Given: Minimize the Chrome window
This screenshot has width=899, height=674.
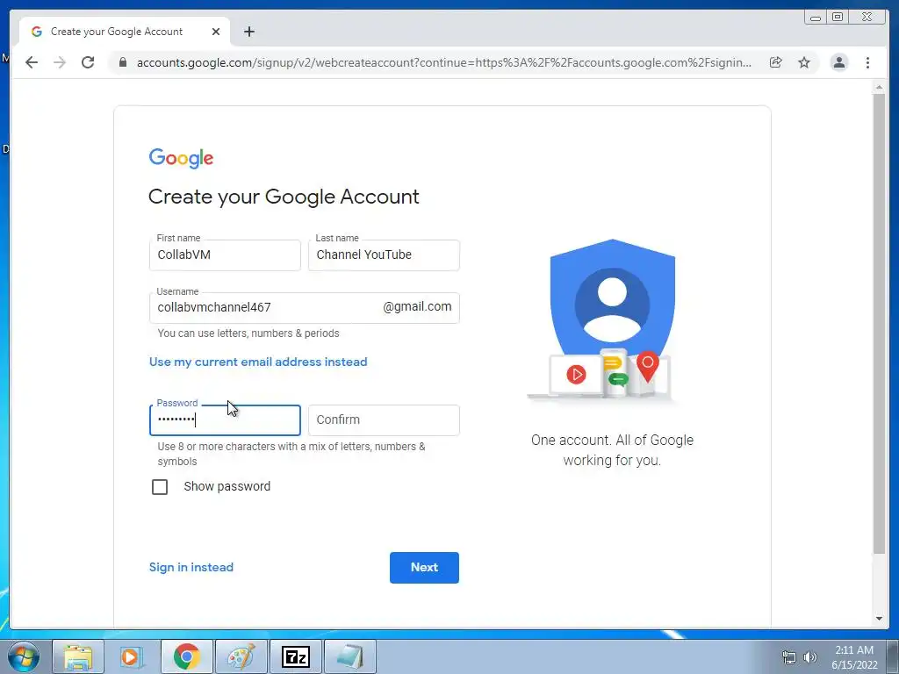Looking at the screenshot, I should [x=815, y=18].
